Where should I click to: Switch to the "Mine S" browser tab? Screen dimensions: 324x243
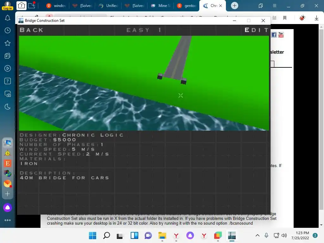[161, 6]
